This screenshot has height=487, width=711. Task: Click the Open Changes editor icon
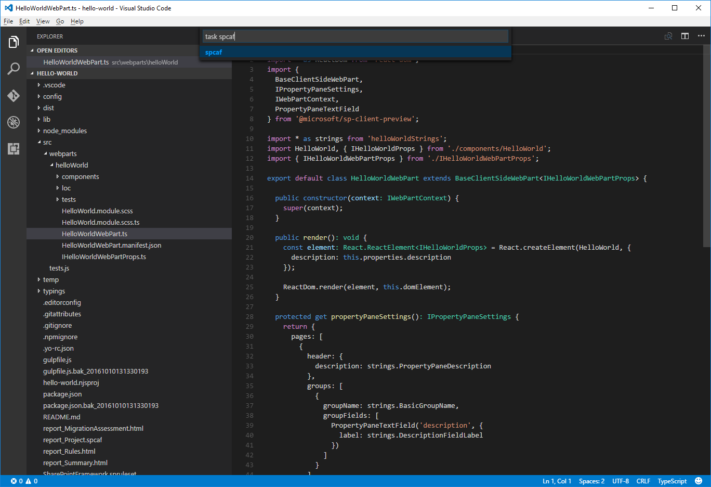(x=668, y=36)
